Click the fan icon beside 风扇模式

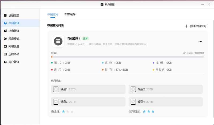click(5, 39)
